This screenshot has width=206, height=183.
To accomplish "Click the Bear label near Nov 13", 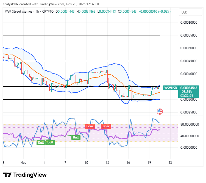I will tap(106, 126).
